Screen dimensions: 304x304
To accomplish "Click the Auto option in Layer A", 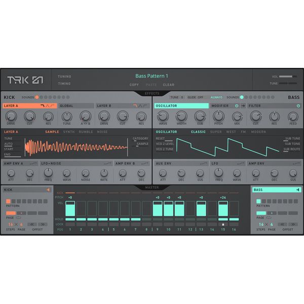I will click(x=8, y=144).
